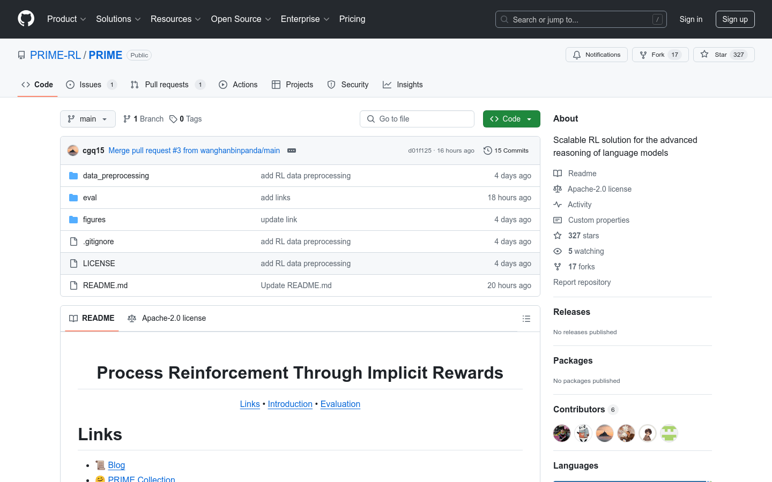This screenshot has height=482, width=772.
Task: Switch to the Insights tab
Action: point(403,85)
